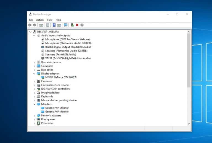Toggle the Show/Hide Action Pane toolbar icon

[59, 25]
